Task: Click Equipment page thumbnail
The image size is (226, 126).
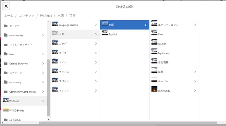Action: click(x=154, y=51)
